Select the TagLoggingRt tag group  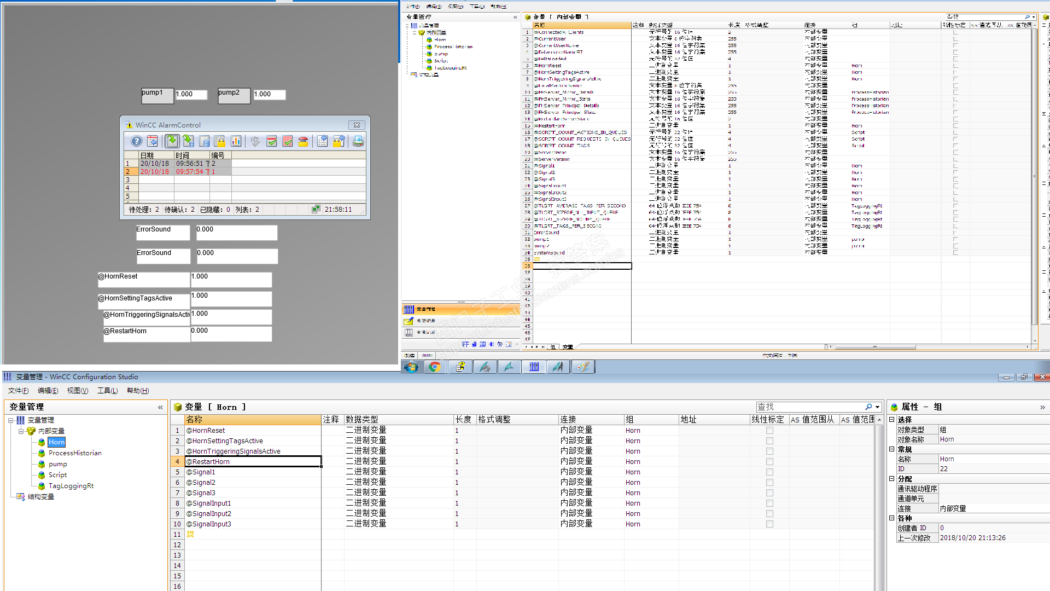pos(71,486)
